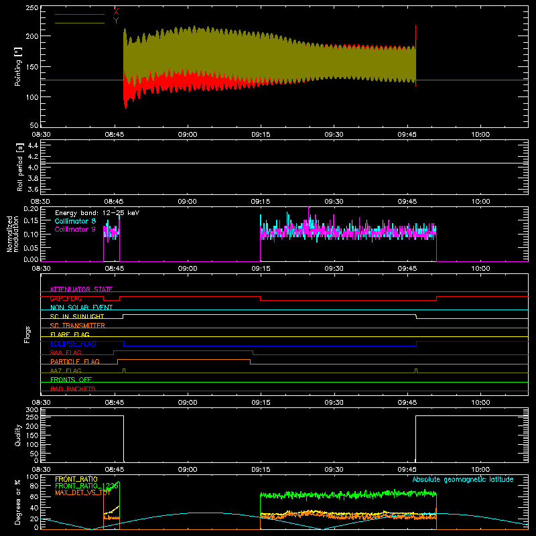Click the 'Degrees or %' axis title
The image size is (536, 536).
(x=17, y=502)
